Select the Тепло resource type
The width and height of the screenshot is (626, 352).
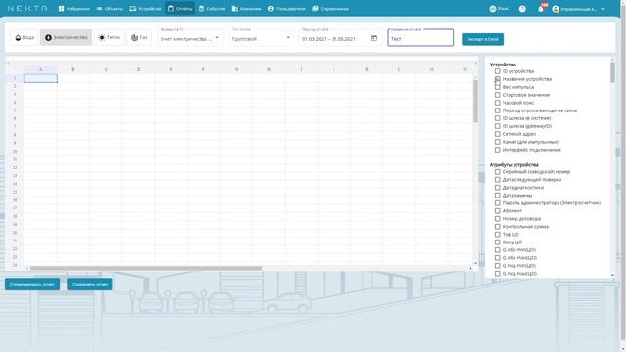click(x=109, y=37)
